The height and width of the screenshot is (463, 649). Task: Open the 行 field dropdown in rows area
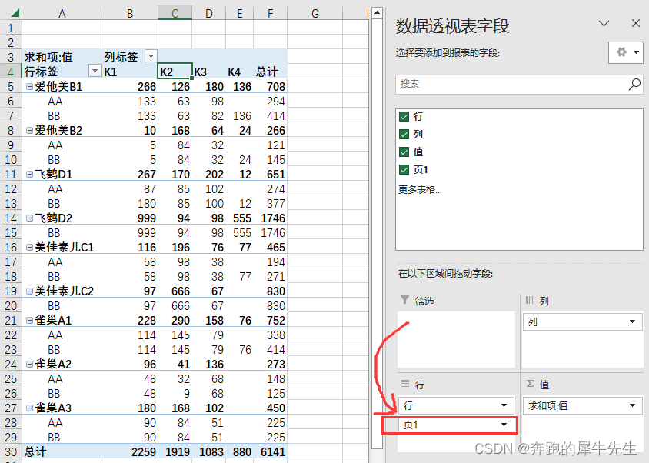[504, 405]
